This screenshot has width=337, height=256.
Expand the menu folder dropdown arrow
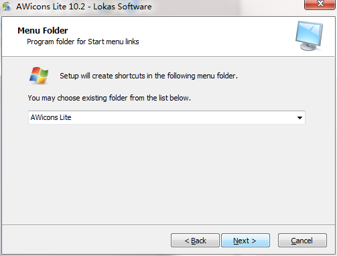tap(299, 118)
